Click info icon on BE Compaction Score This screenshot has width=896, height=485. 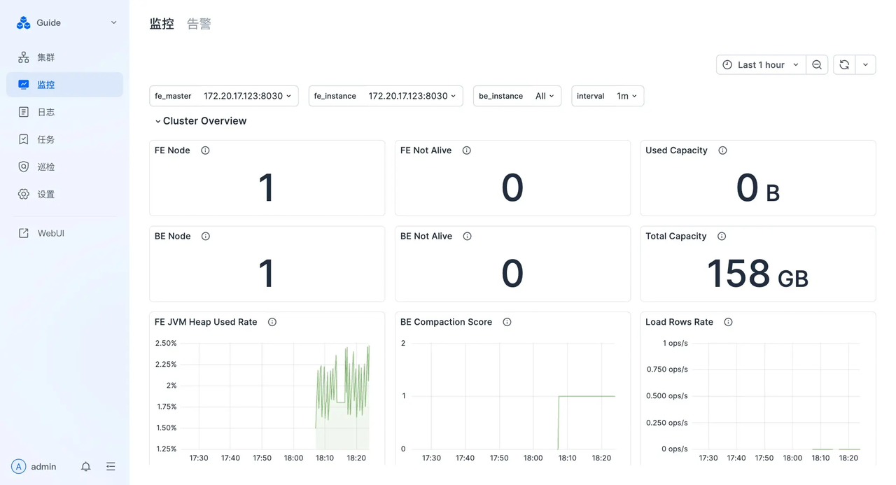[507, 323]
